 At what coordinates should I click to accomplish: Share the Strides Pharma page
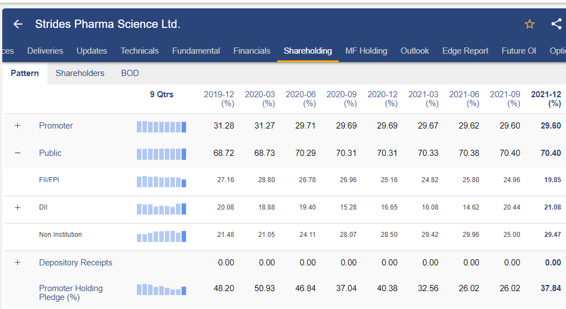coord(557,24)
